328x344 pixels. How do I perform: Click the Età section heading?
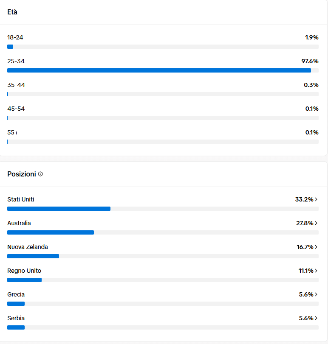point(12,12)
